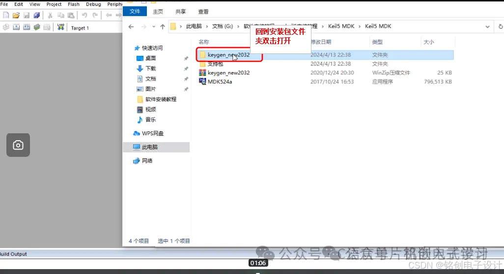The width and height of the screenshot is (504, 274).
Task: Expand chevron after 文档 (G:) in breadcrumb
Action: tap(238, 26)
